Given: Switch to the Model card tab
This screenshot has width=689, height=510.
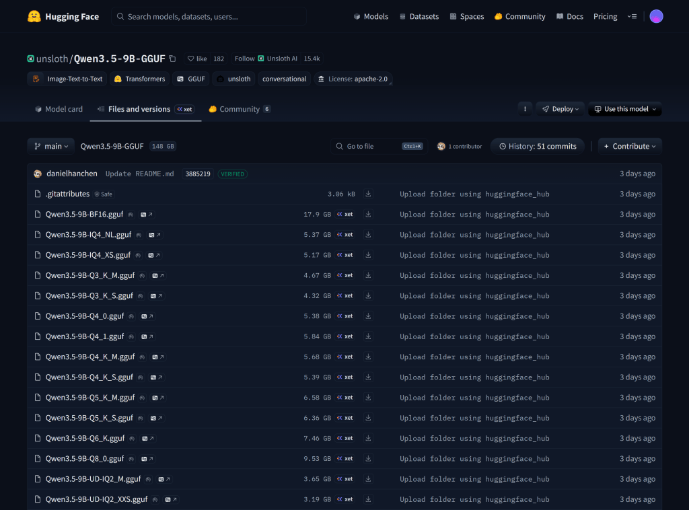Looking at the screenshot, I should (x=59, y=109).
